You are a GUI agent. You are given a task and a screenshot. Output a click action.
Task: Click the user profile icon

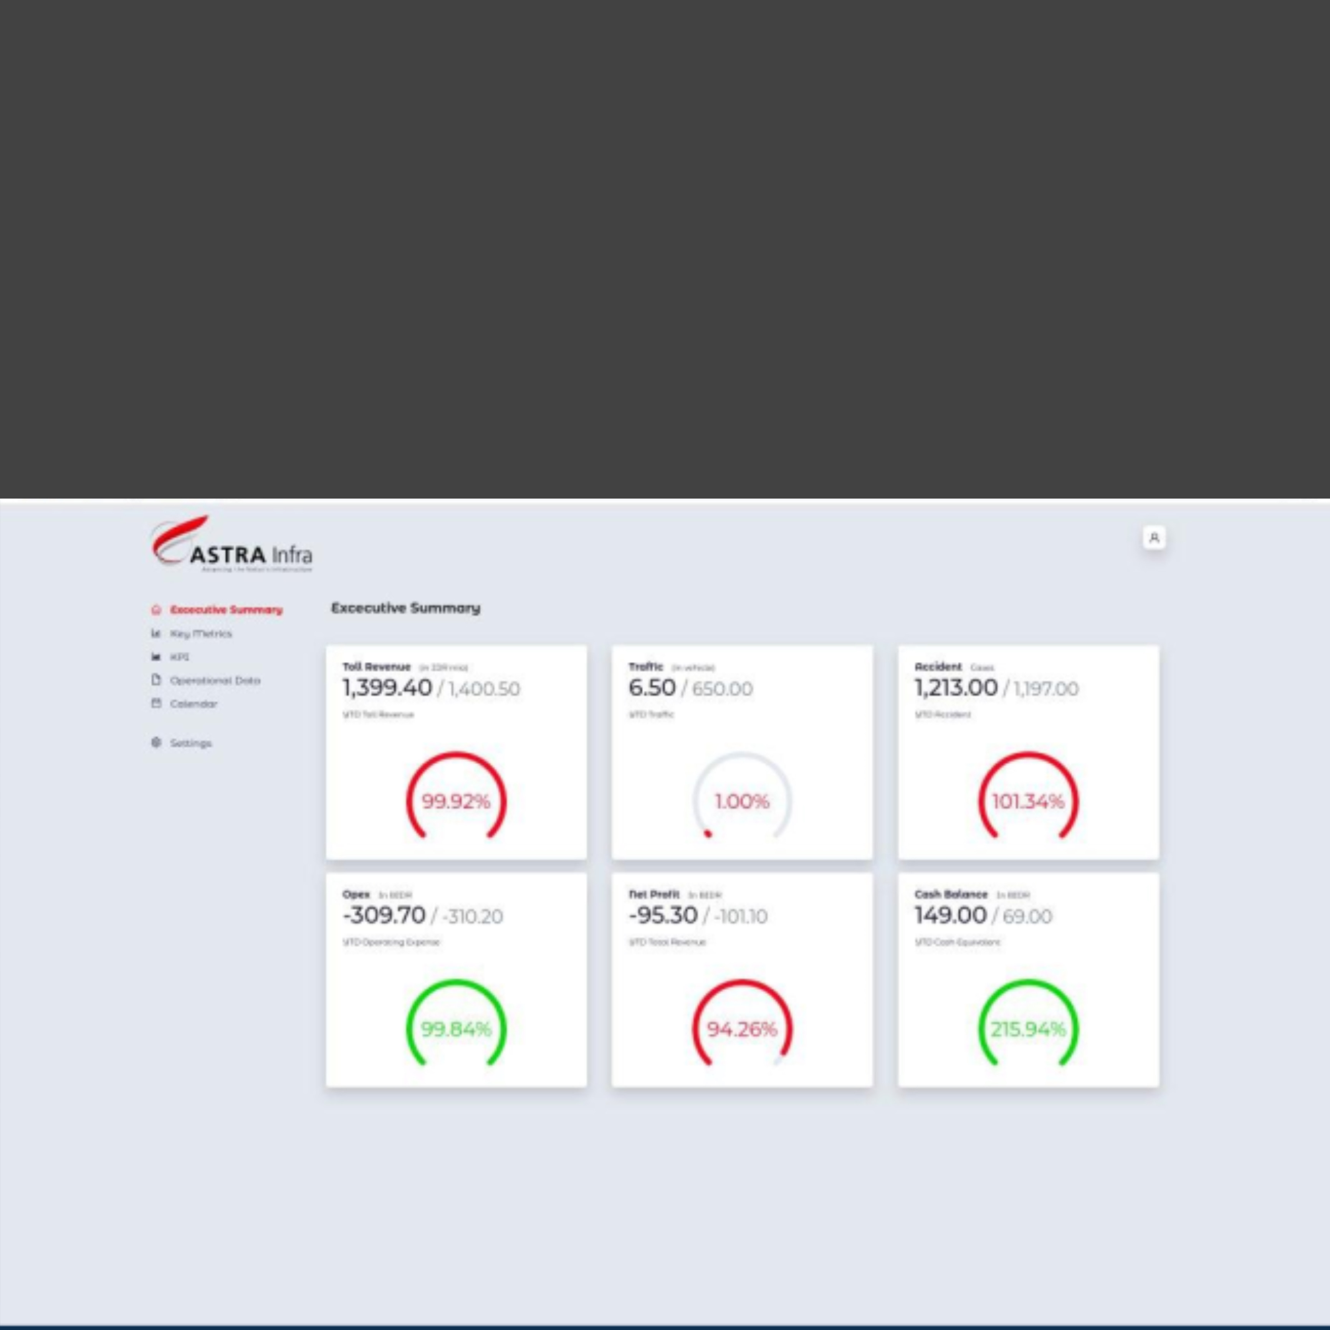(1155, 538)
